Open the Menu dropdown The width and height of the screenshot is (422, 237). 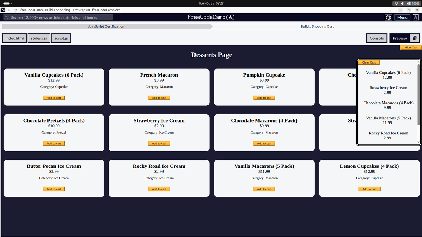[x=402, y=17]
